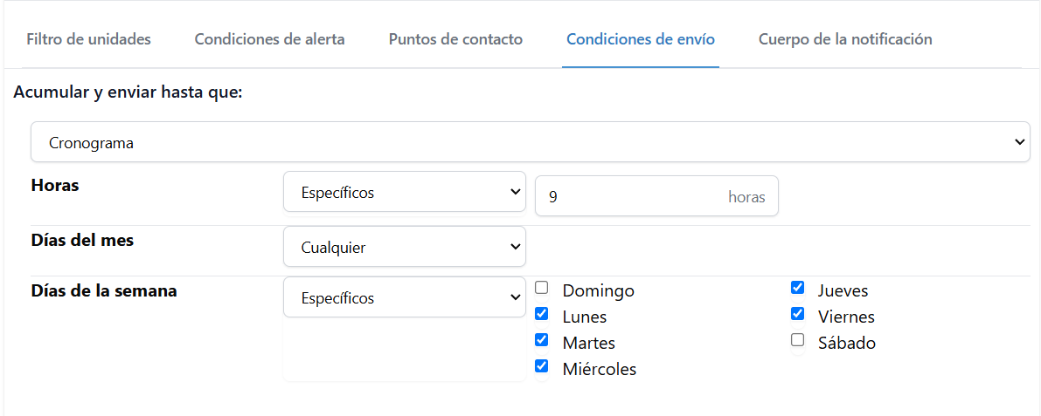Switch to the Filtro de unidades tab

[88, 39]
